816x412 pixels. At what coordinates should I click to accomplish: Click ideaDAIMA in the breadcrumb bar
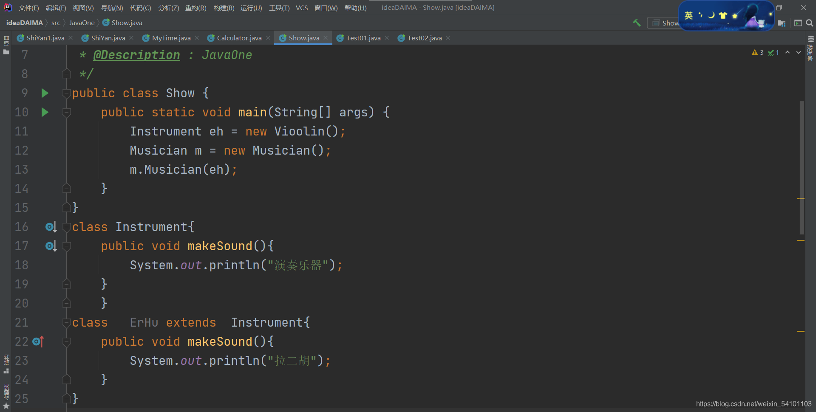[25, 23]
